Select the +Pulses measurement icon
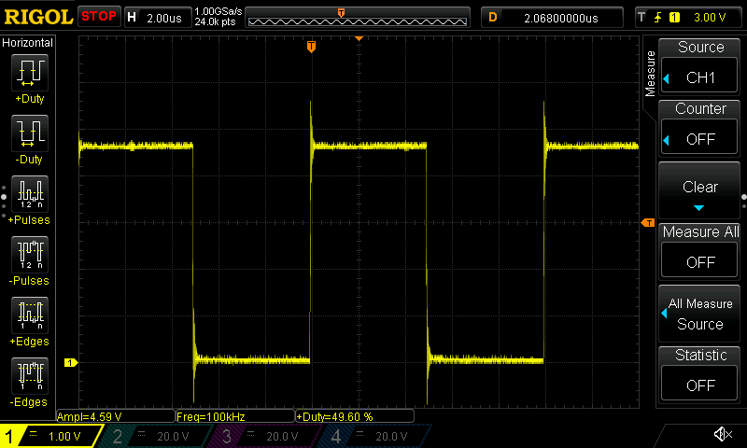The width and height of the screenshot is (747, 448). 30,194
